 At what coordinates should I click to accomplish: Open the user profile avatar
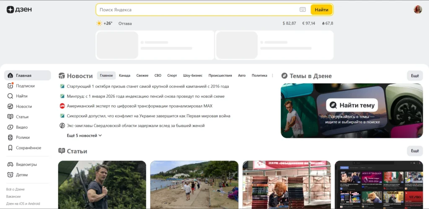(418, 10)
